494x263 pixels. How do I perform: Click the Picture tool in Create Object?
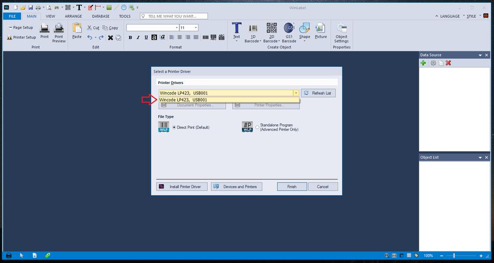coord(321,31)
